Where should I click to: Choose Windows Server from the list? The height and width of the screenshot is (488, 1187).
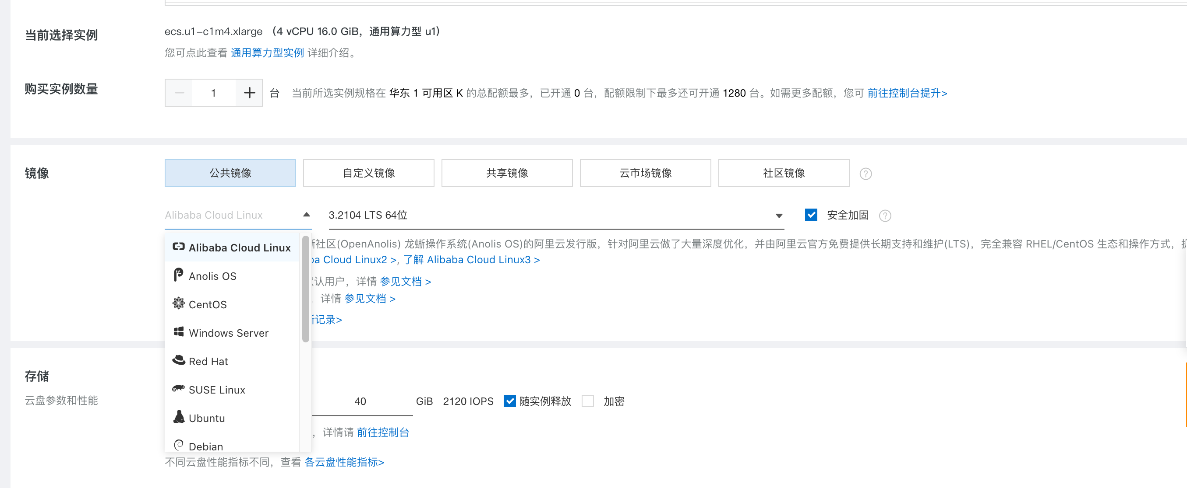pyautogui.click(x=232, y=333)
